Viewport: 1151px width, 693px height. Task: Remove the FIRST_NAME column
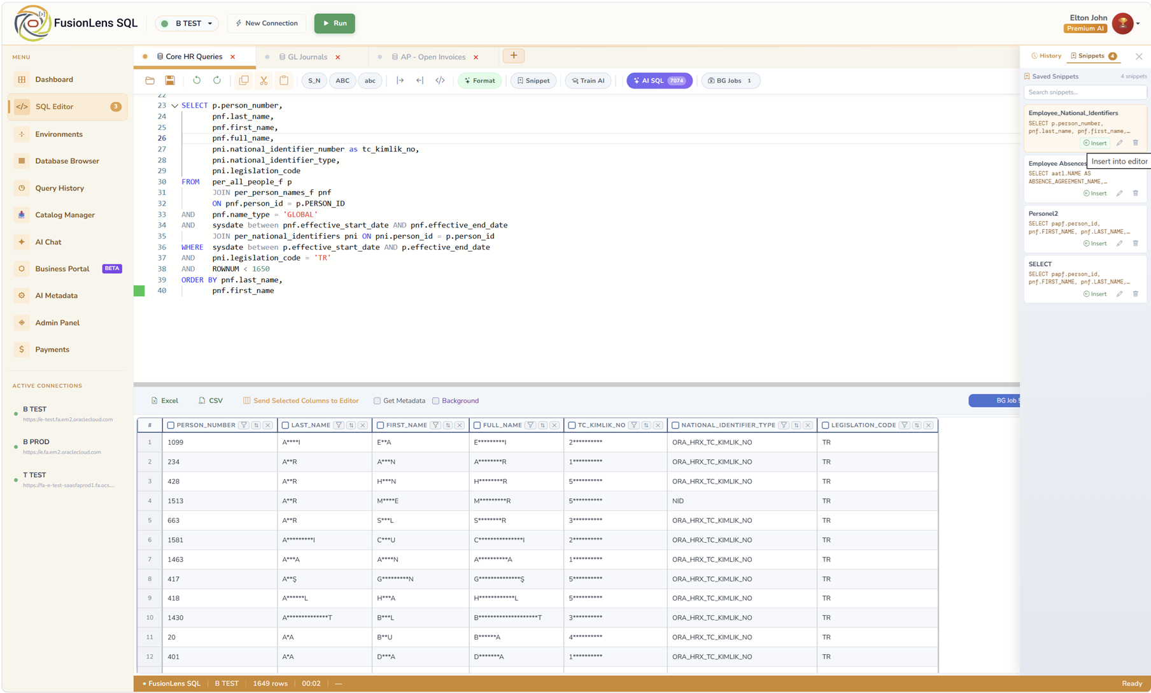tap(460, 425)
